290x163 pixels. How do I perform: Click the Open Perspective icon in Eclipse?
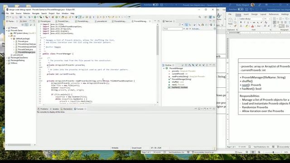click(206, 17)
